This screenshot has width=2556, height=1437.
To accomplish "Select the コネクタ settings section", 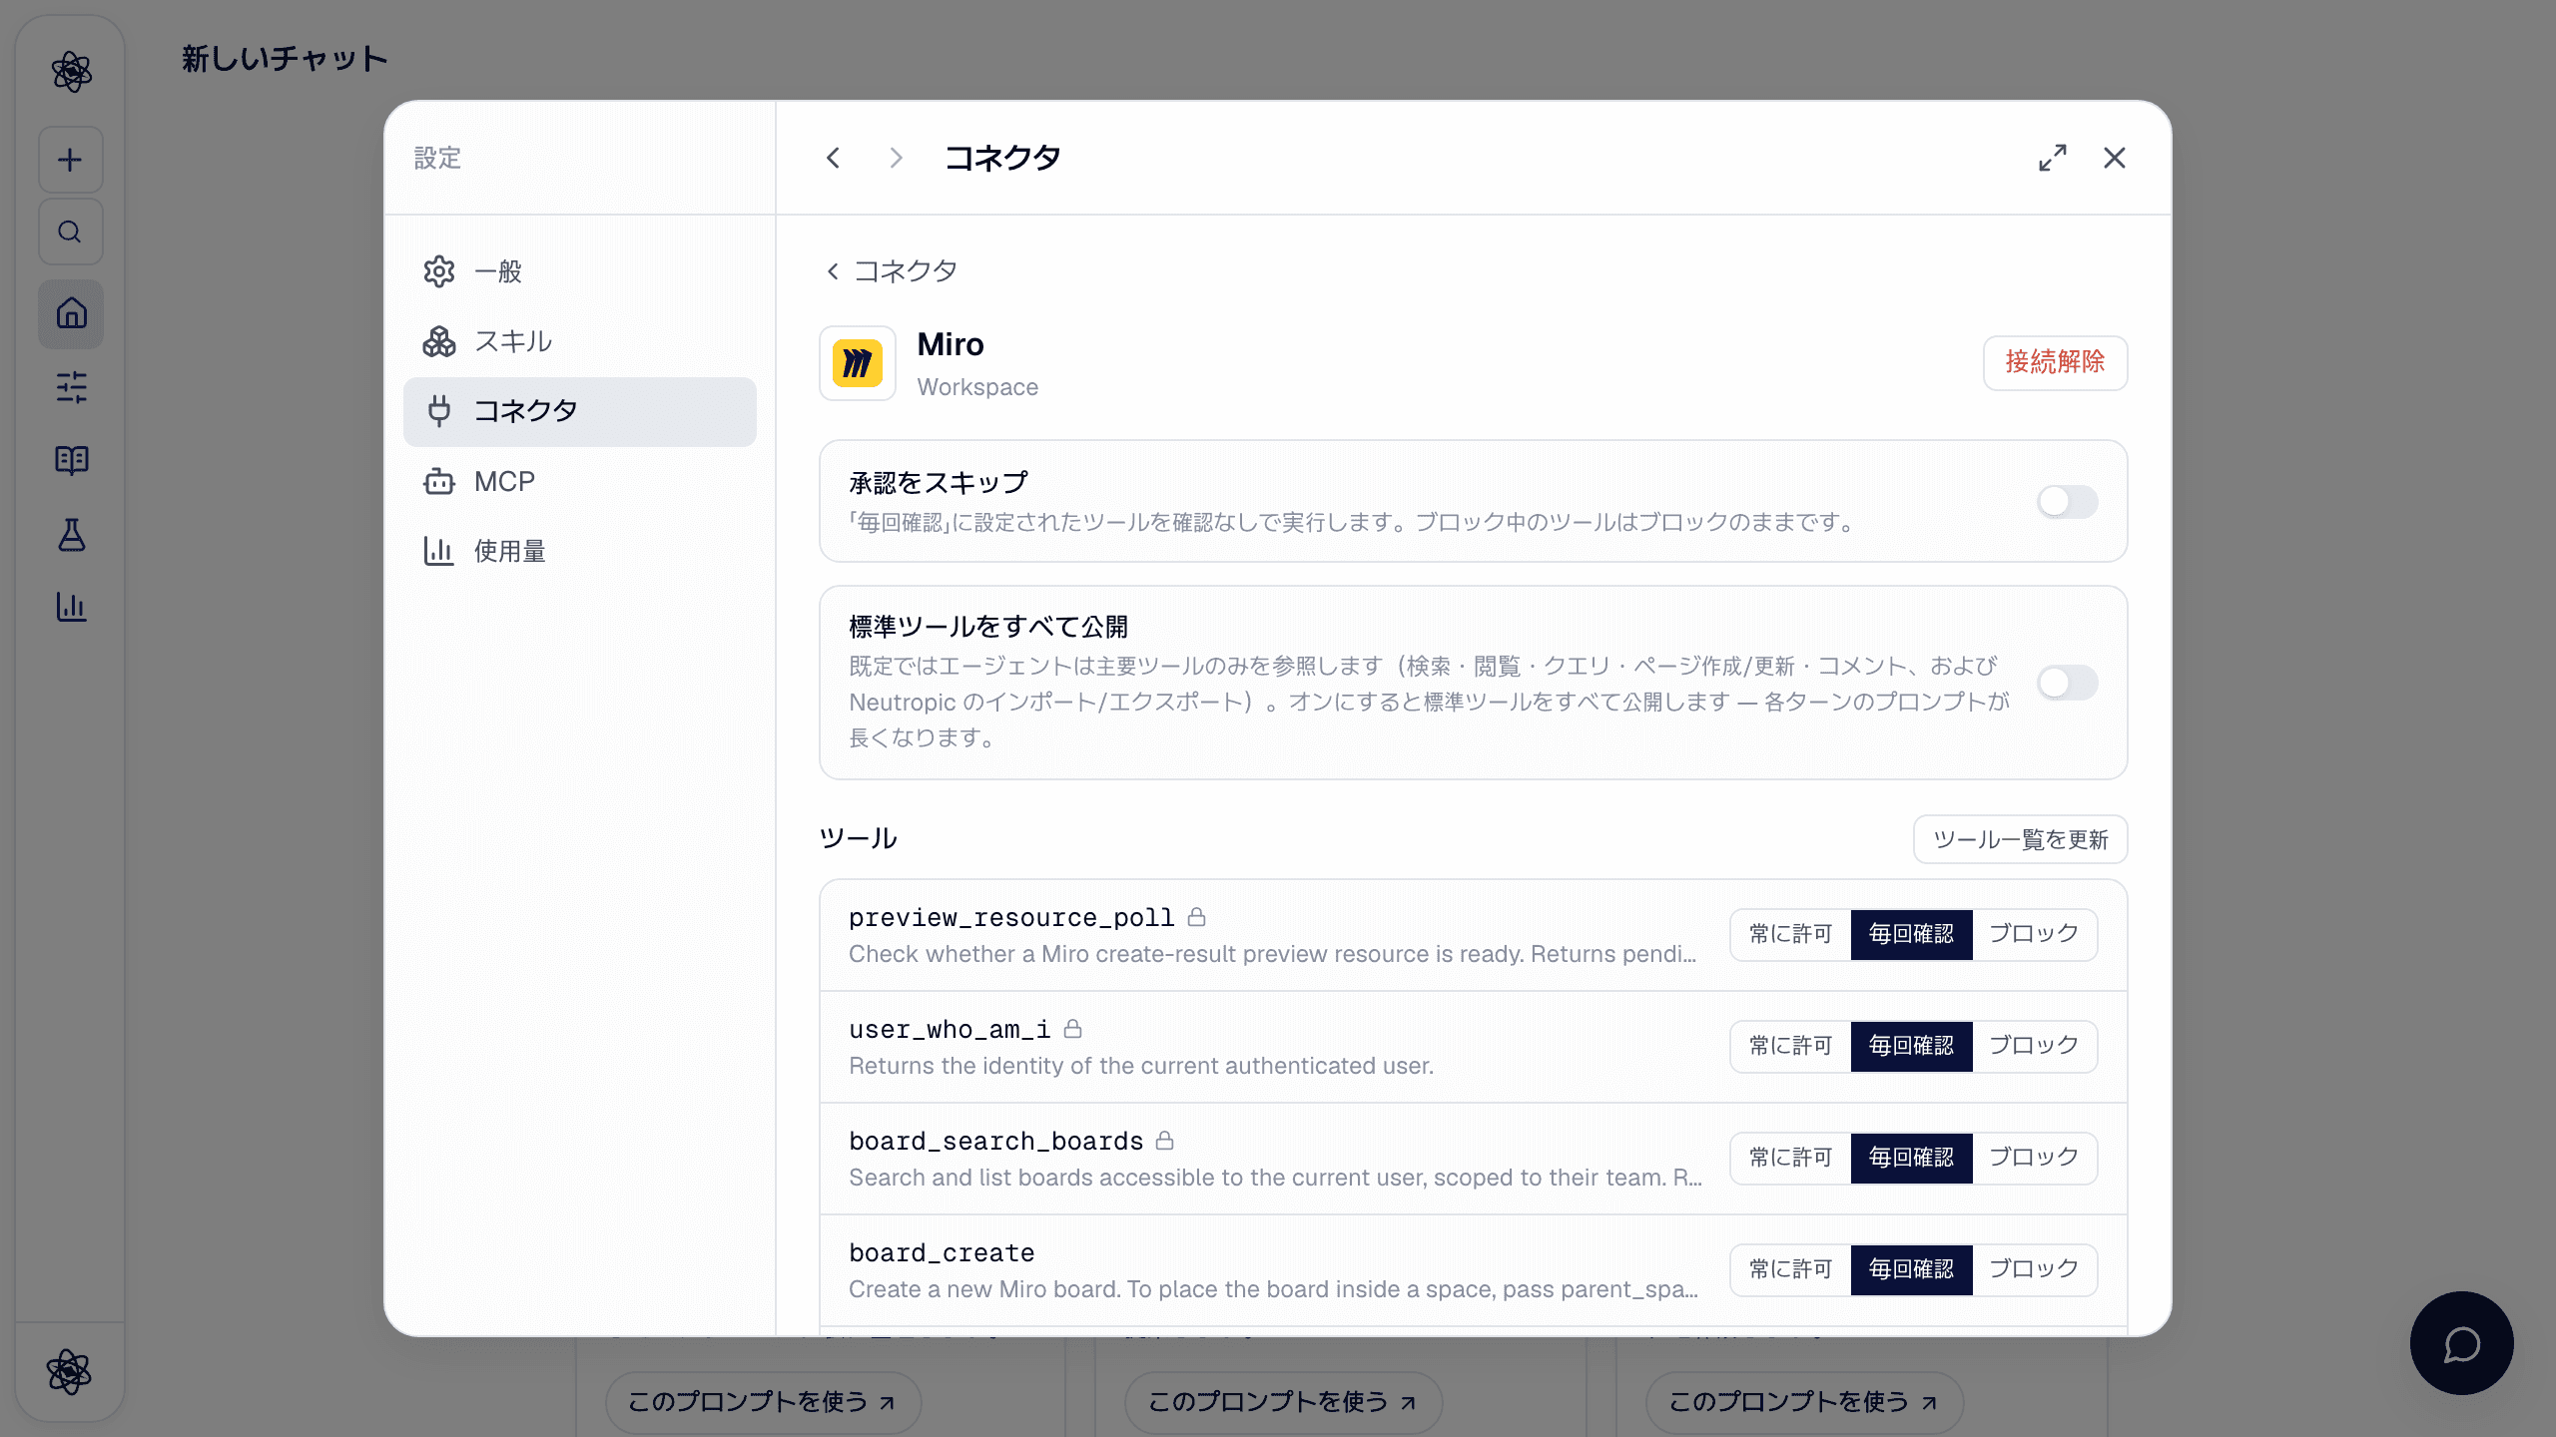I will (579, 411).
